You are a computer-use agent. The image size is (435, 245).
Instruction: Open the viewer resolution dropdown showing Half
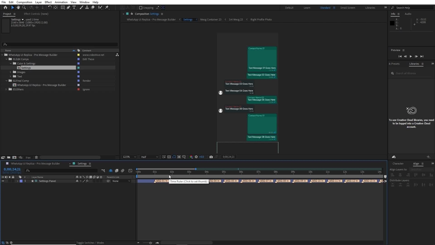coord(150,157)
